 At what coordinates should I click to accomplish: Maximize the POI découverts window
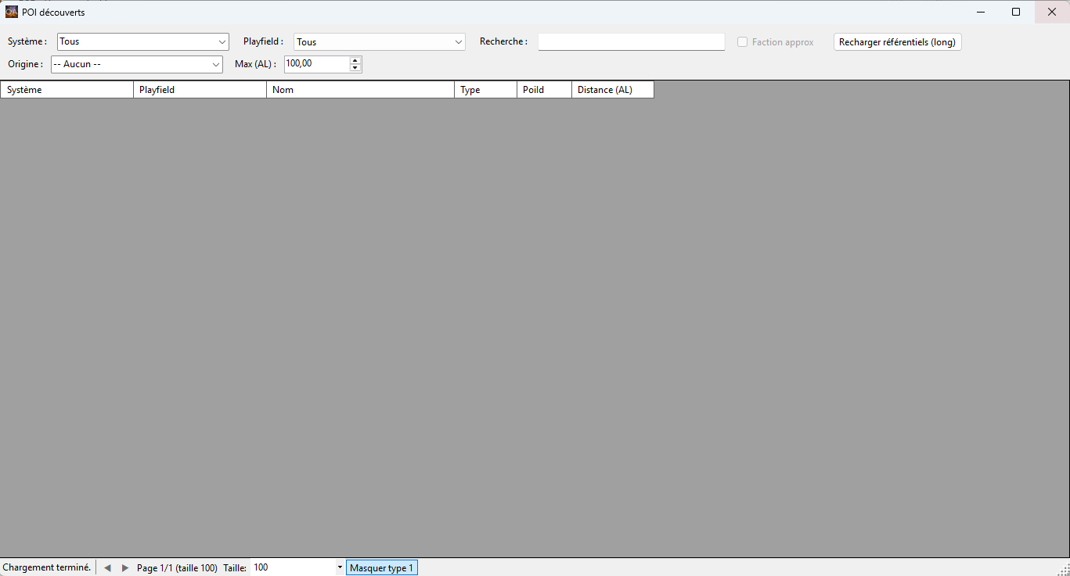pos(1016,12)
